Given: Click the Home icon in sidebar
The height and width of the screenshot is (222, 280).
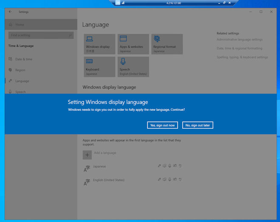Looking at the screenshot, I should [10, 25].
